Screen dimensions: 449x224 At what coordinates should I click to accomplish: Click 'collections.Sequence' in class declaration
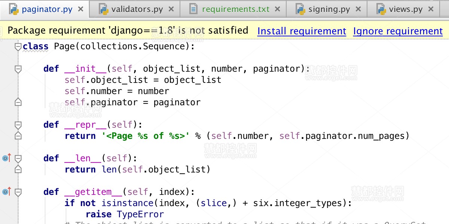[133, 47]
